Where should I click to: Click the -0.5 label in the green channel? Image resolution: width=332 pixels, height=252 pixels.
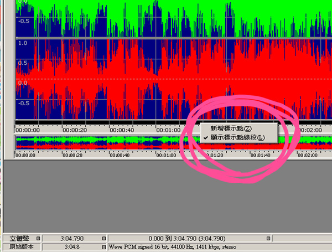[x=24, y=21]
